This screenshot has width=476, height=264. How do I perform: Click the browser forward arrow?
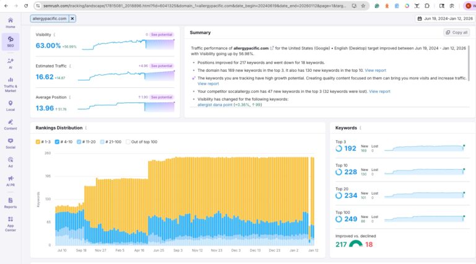[16, 6]
